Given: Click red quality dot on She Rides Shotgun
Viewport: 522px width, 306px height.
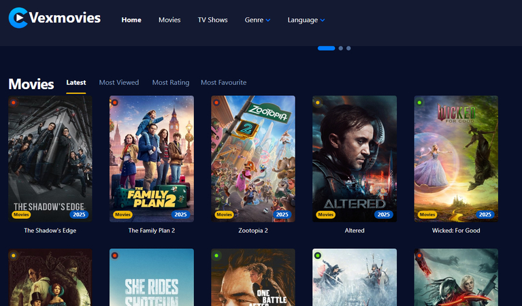Looking at the screenshot, I should click(114, 256).
